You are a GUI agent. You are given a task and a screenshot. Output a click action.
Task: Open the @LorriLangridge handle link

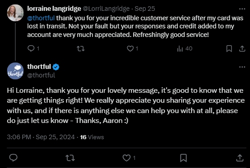(106, 9)
